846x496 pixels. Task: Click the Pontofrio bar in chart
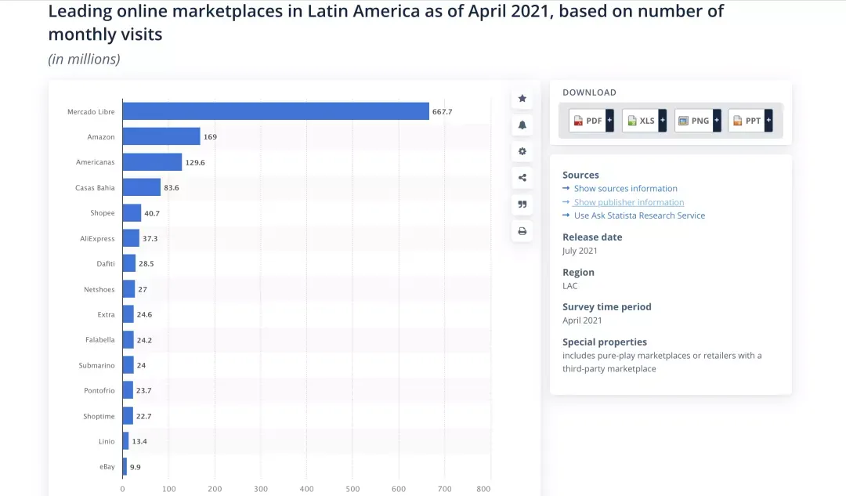128,390
